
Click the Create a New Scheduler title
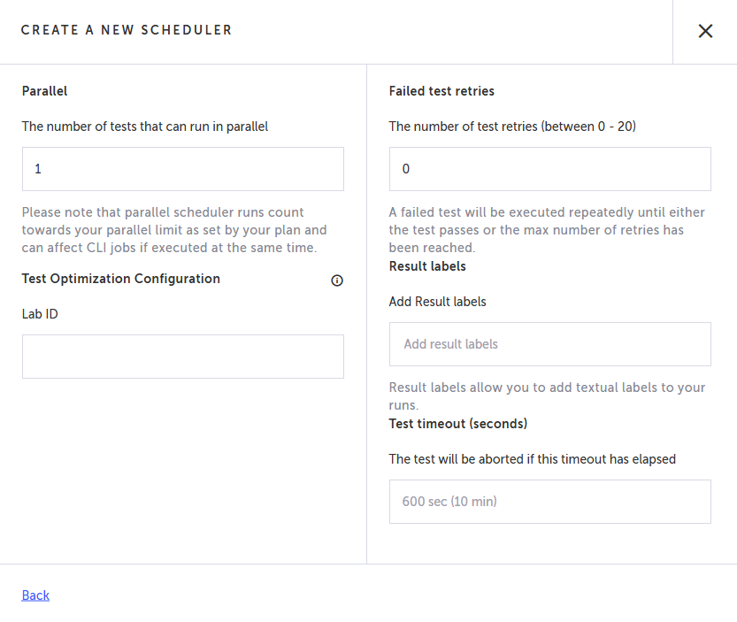(x=127, y=30)
